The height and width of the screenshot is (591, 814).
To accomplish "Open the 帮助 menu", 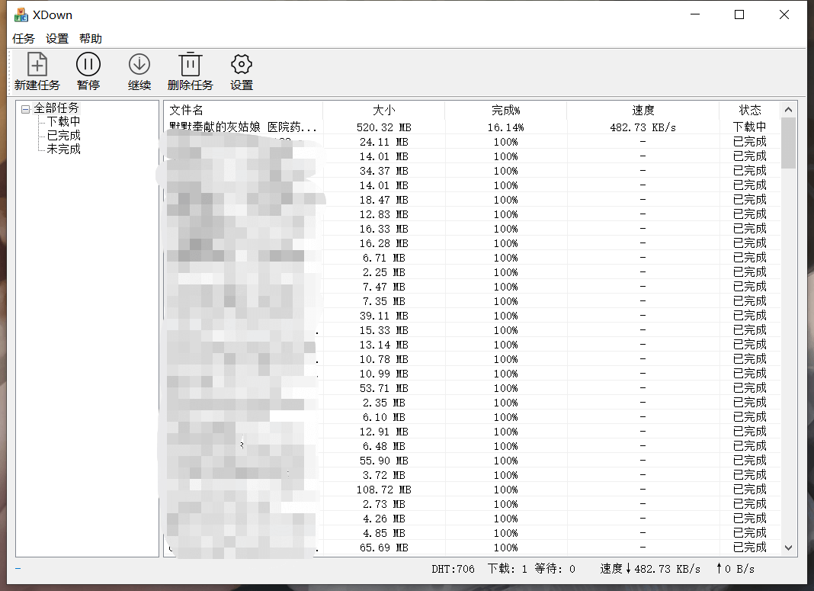I will [x=91, y=39].
